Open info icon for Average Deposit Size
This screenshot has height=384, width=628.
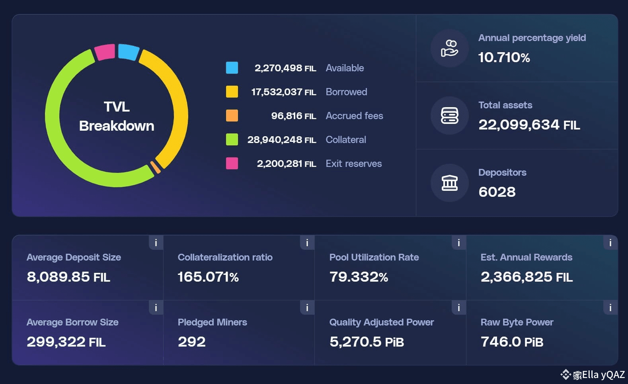156,243
